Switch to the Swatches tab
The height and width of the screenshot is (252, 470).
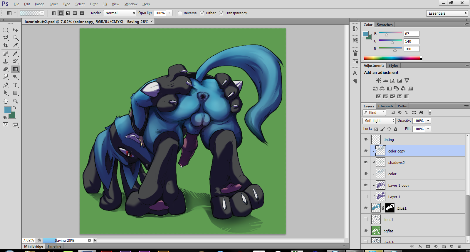(x=385, y=25)
